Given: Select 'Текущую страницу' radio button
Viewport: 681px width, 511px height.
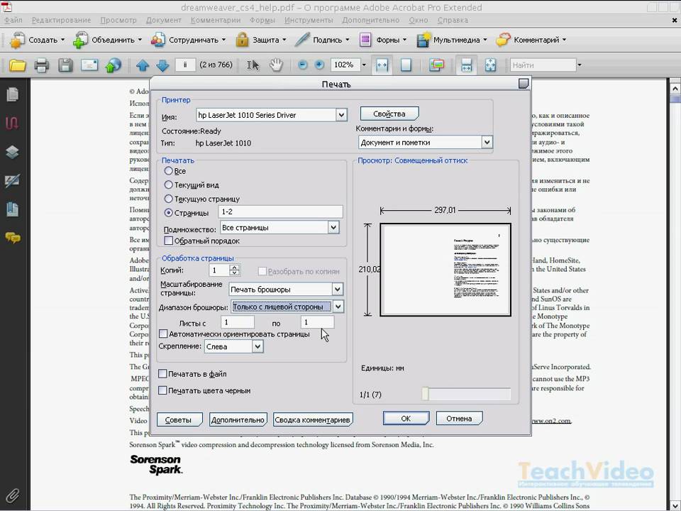Looking at the screenshot, I should click(169, 199).
